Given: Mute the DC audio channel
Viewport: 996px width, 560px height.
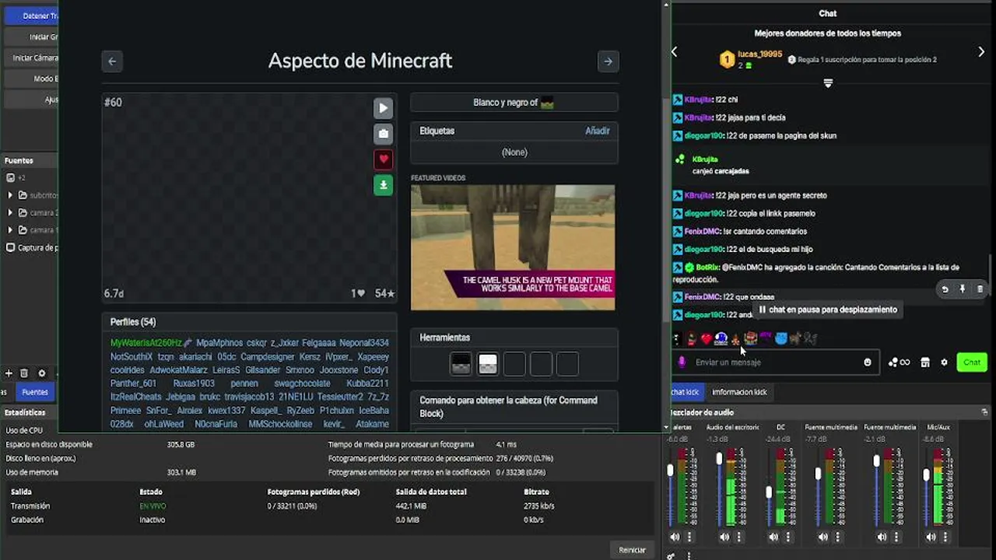Looking at the screenshot, I should [773, 537].
